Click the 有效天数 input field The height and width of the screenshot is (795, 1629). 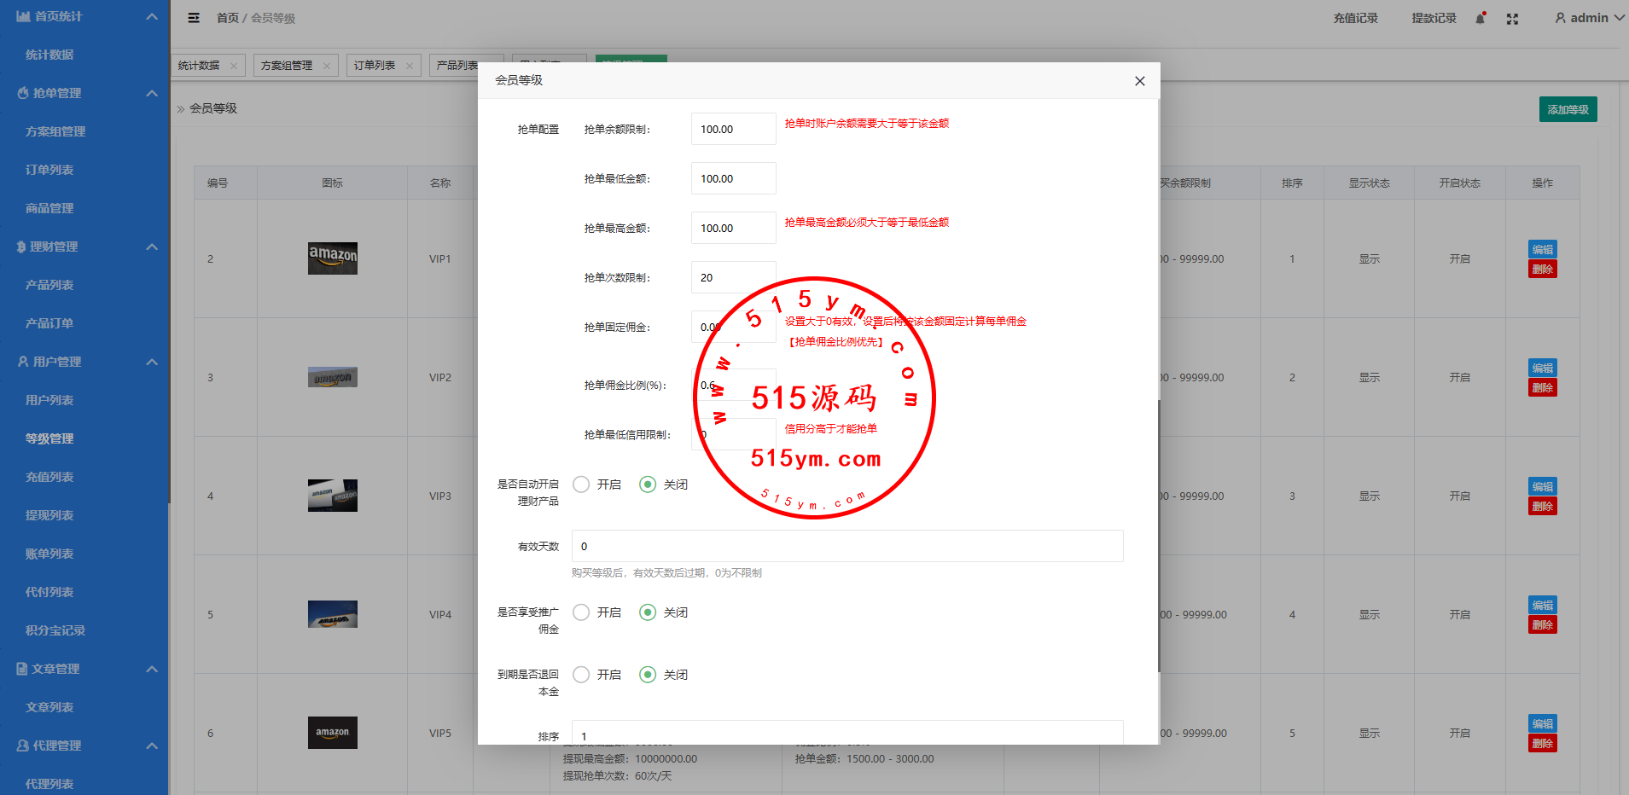tap(846, 546)
